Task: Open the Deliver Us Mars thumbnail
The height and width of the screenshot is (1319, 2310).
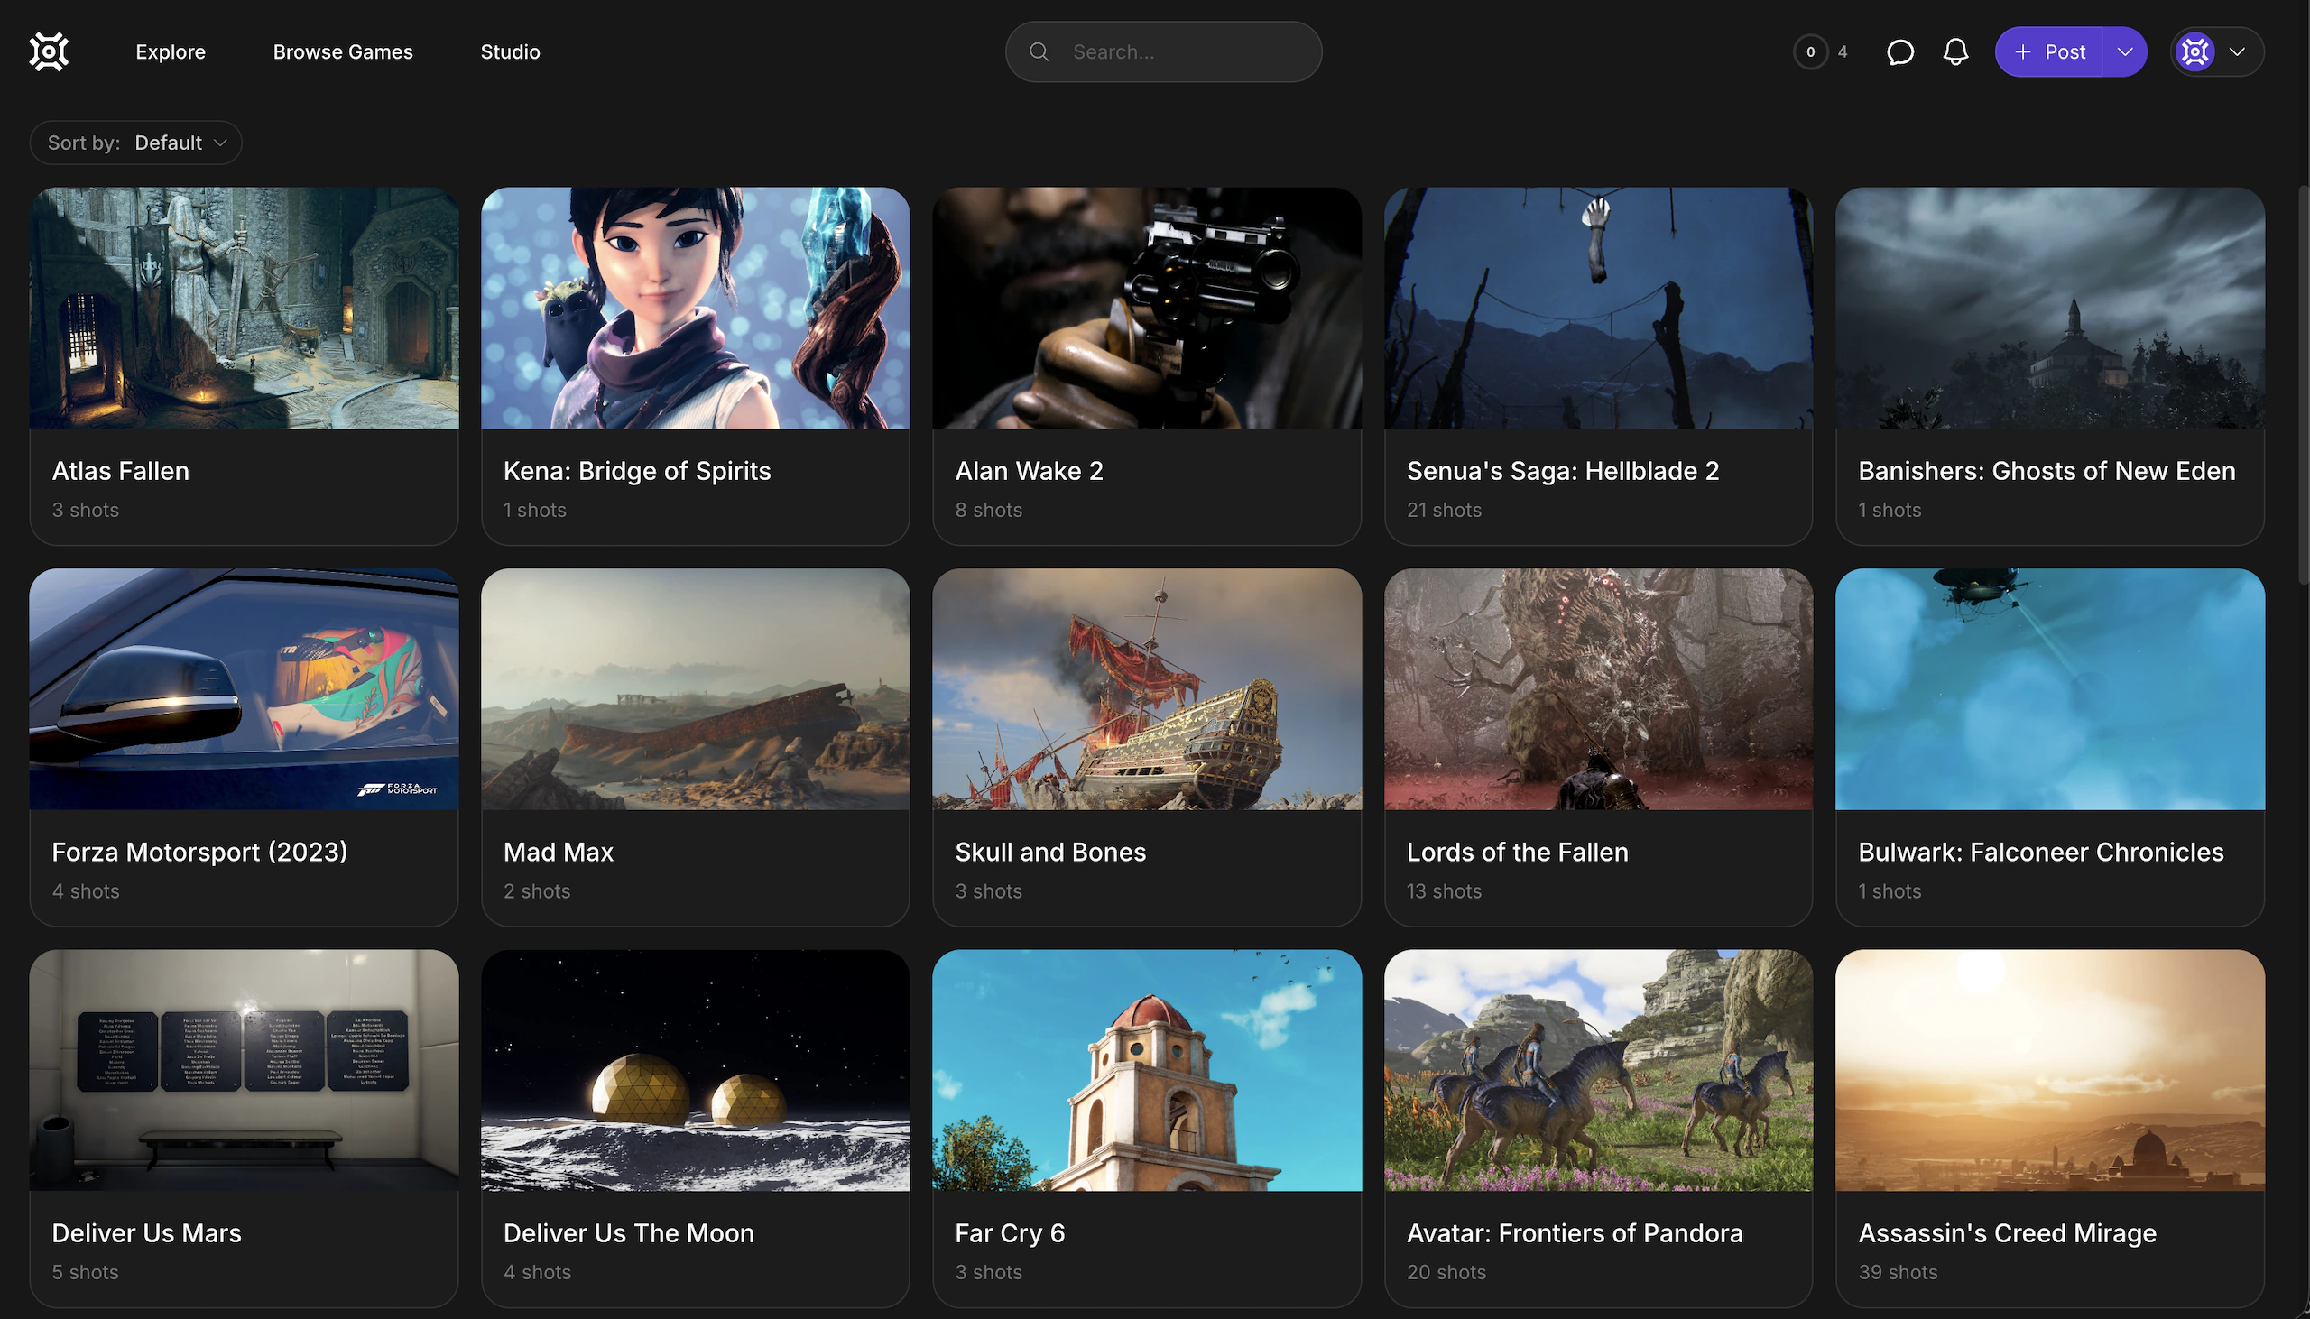Action: [244, 1070]
